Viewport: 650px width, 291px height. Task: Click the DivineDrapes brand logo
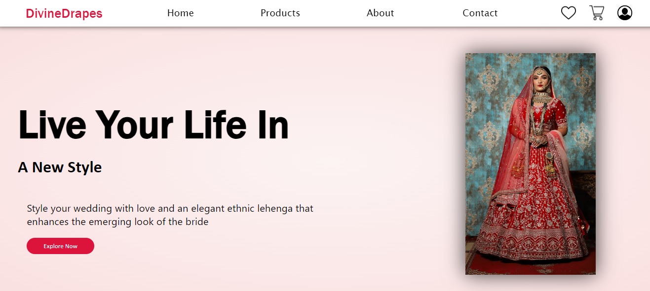click(x=64, y=14)
